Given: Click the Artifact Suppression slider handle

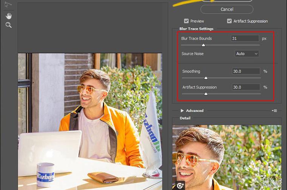Looking at the screenshot, I should point(206,94).
